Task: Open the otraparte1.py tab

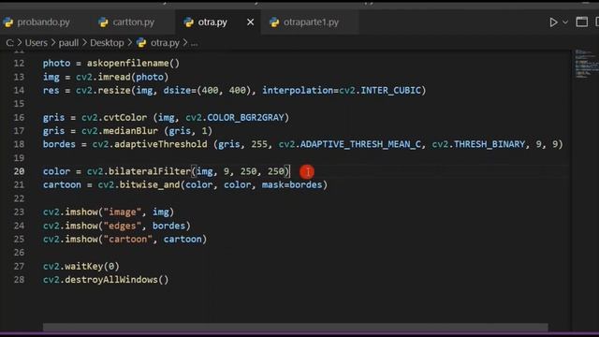Action: (x=310, y=22)
